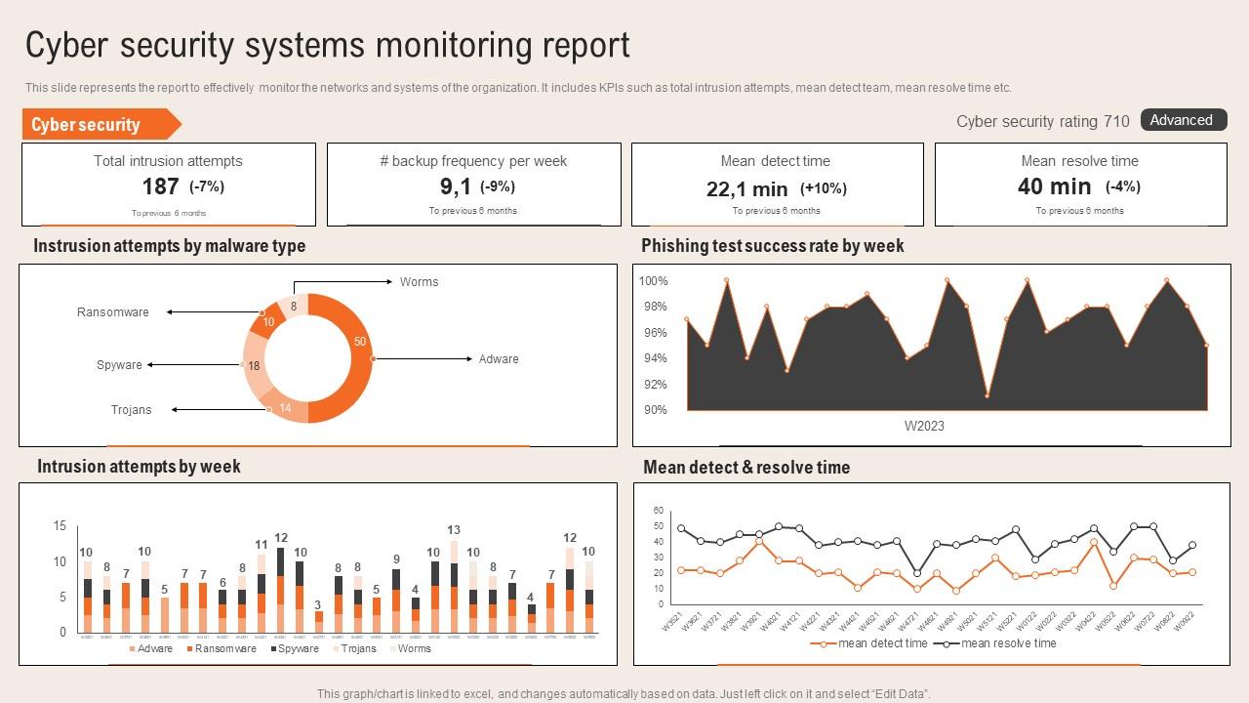Click the mean resolve time legend marker

point(946,643)
